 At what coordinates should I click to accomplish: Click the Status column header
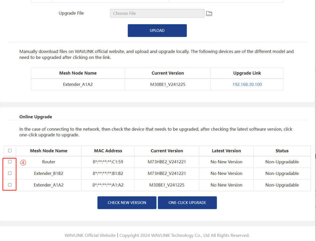282,151
